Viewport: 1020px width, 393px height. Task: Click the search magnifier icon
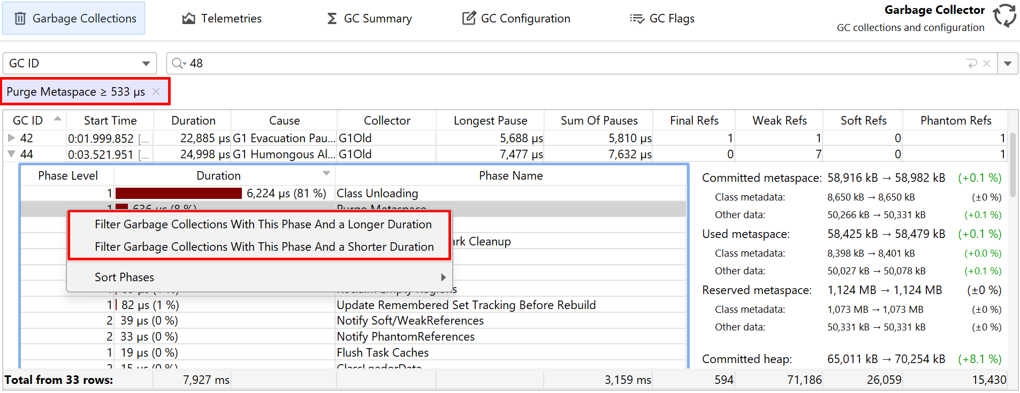pyautogui.click(x=178, y=64)
